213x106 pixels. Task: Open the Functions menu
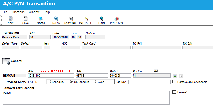pyautogui.click(x=18, y=12)
